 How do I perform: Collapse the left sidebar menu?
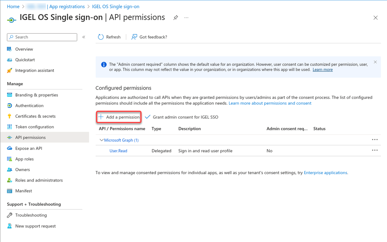[84, 37]
